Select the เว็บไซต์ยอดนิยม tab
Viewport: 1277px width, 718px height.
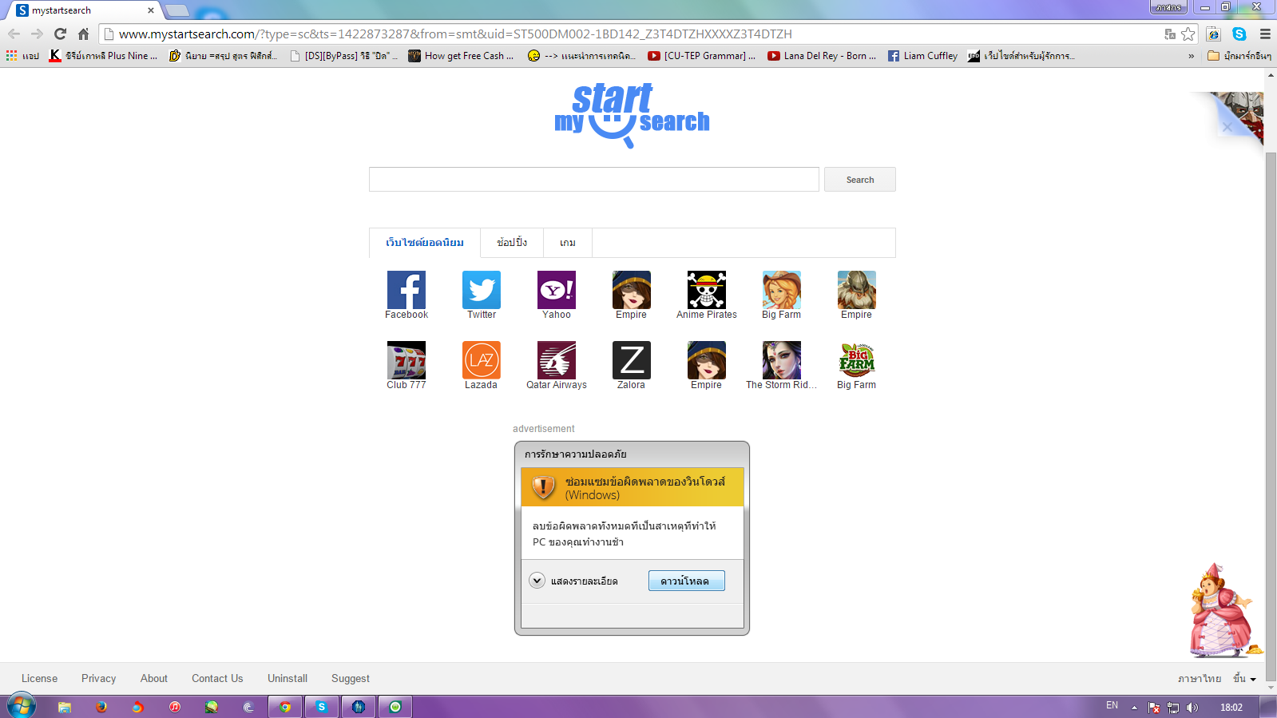(425, 243)
